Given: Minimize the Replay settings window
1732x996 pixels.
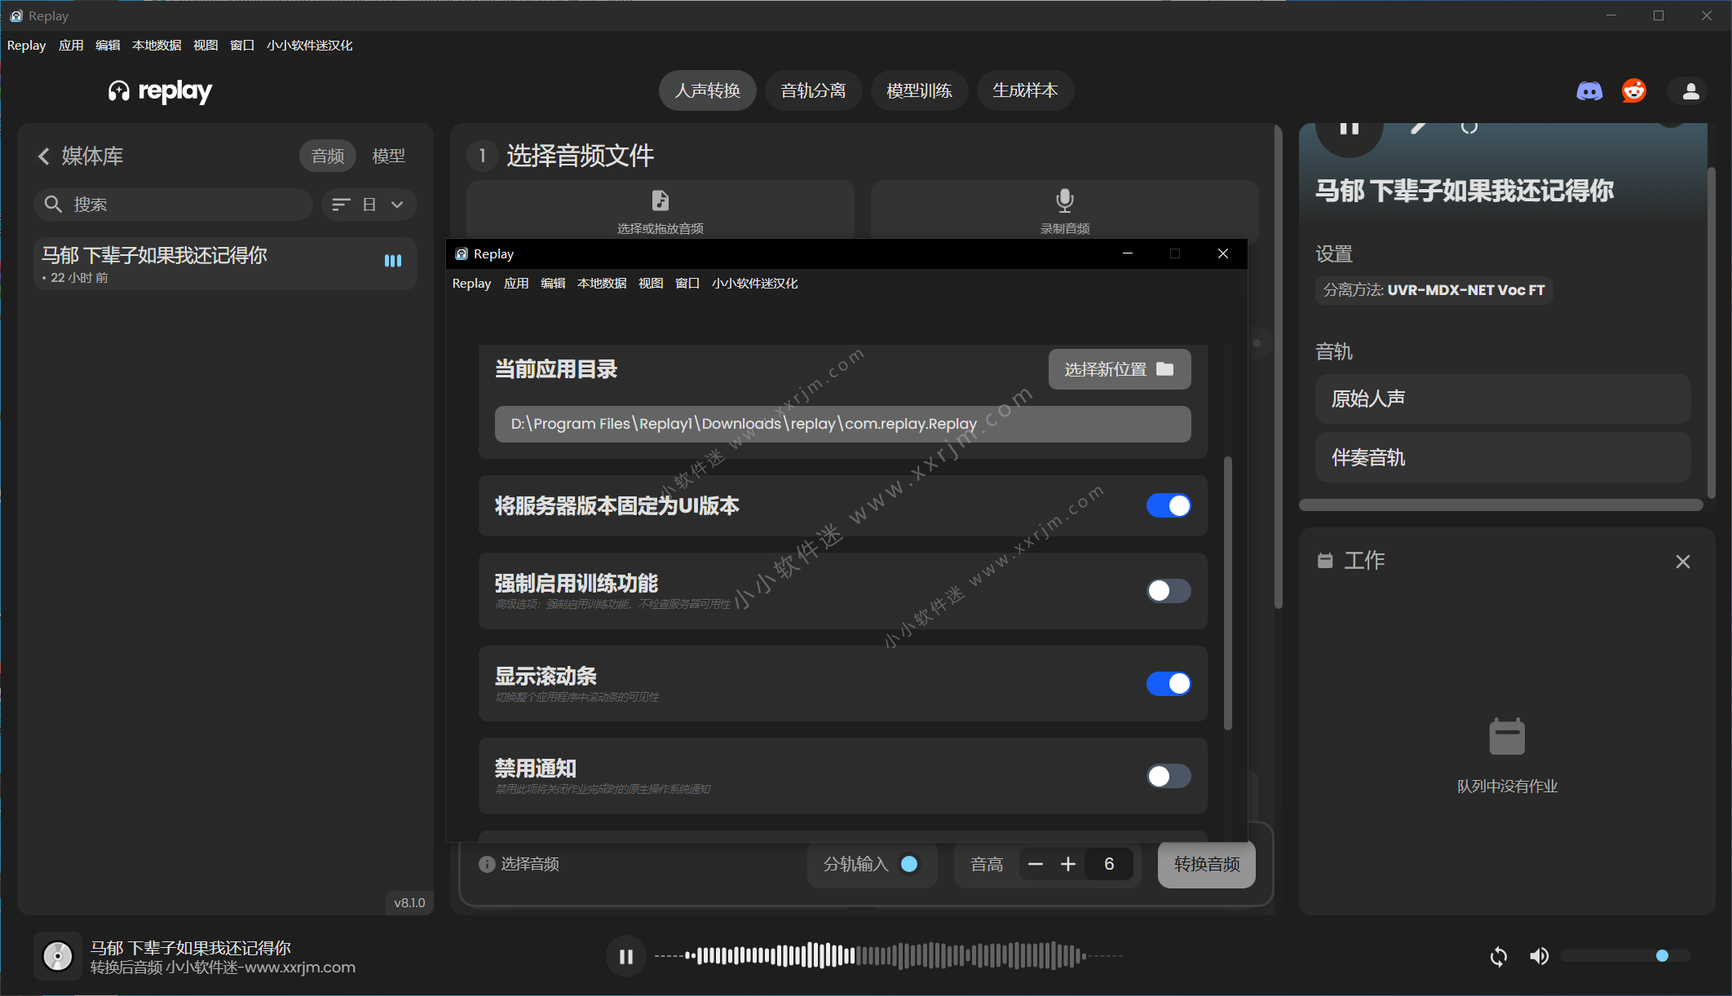Looking at the screenshot, I should tap(1128, 253).
